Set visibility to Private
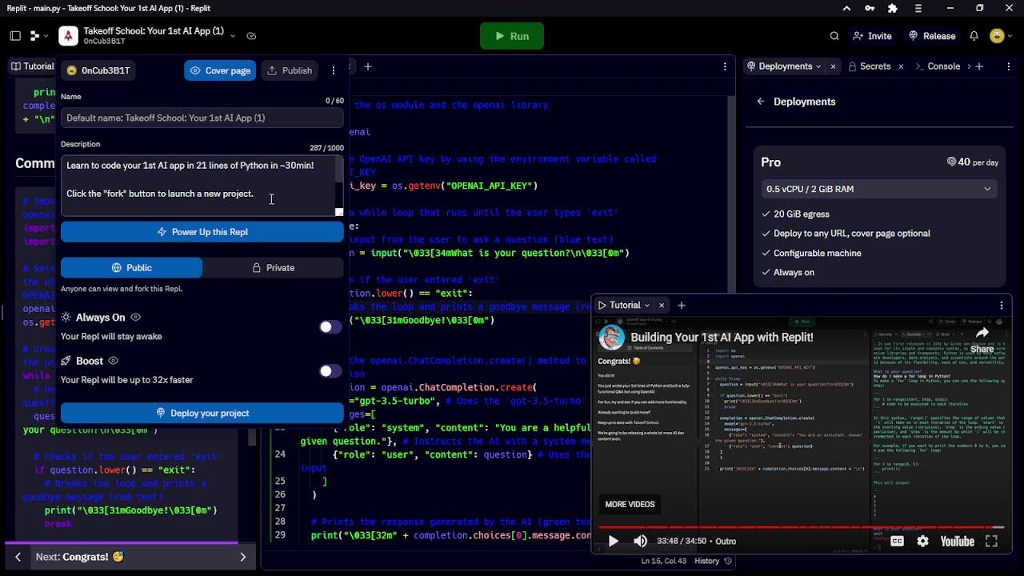1024x576 pixels. click(x=273, y=268)
